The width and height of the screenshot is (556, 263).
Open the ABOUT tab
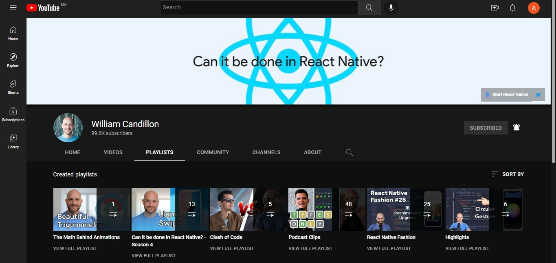click(313, 152)
